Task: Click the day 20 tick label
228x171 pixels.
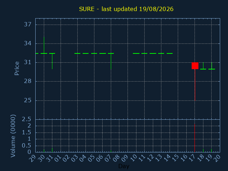Action: 217,158
